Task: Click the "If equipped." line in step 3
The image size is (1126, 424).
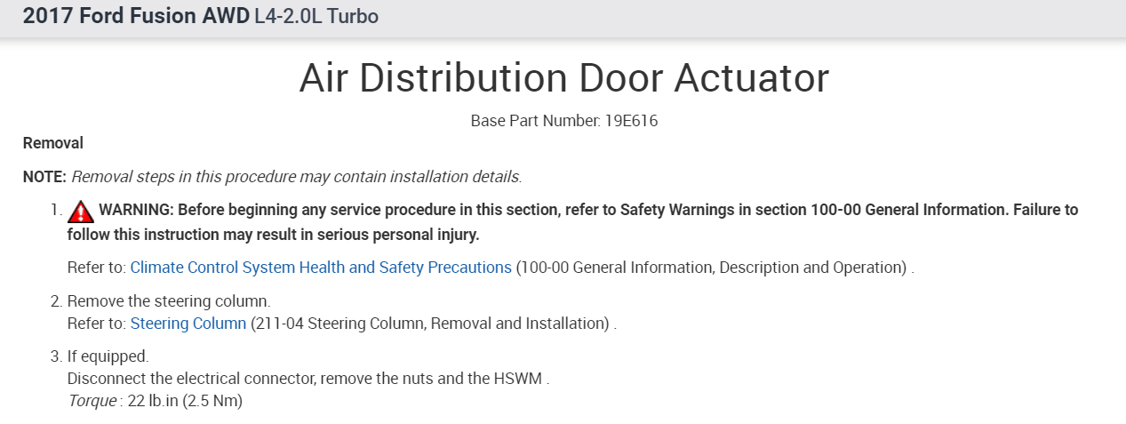Action: [108, 357]
